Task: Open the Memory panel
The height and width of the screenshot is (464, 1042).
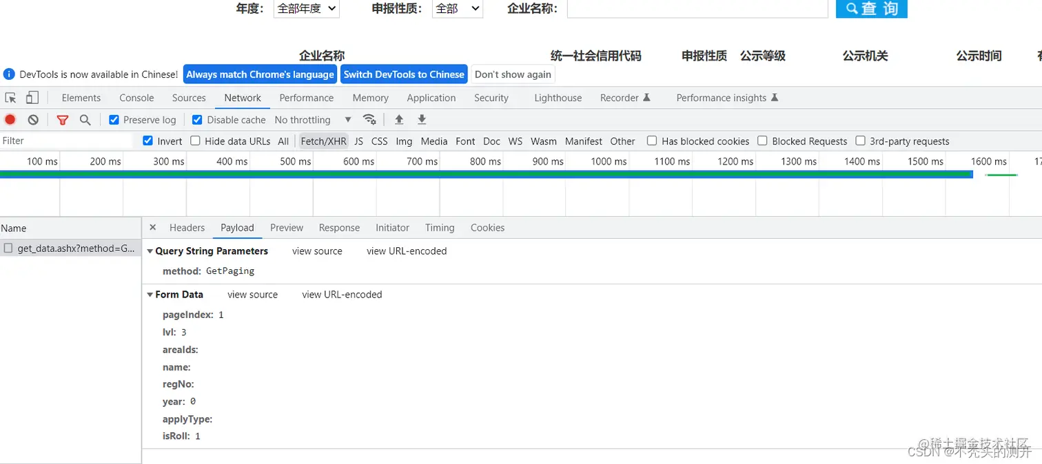Action: [371, 98]
